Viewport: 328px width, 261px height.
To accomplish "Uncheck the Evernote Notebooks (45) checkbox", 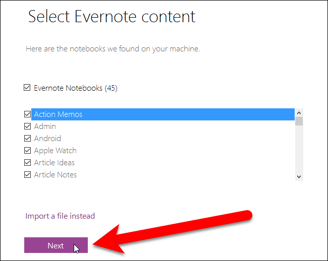I will [x=27, y=88].
